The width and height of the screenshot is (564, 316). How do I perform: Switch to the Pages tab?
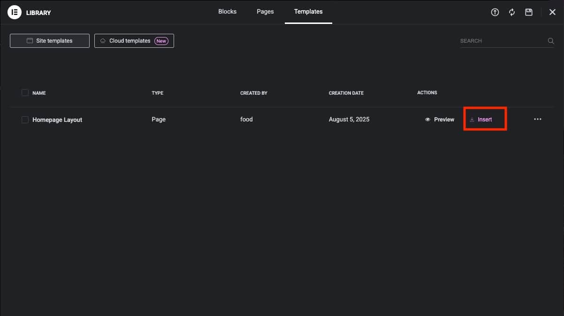tap(265, 12)
